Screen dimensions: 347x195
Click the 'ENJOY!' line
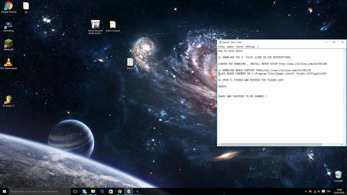coord(223,87)
